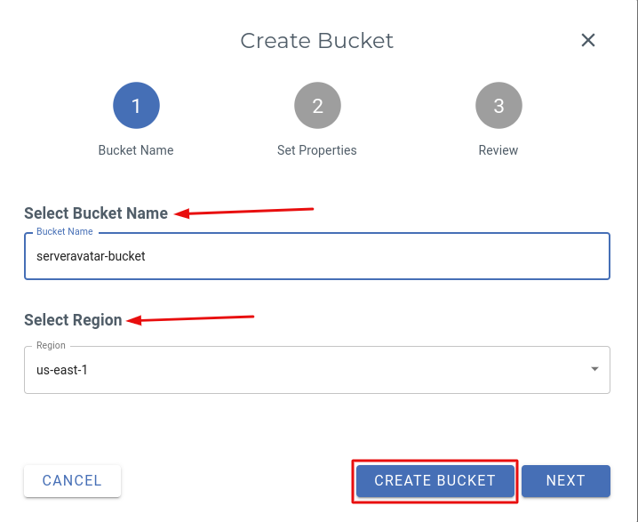
Task: Focus the serveravatar-bucket name text field
Action: (316, 256)
